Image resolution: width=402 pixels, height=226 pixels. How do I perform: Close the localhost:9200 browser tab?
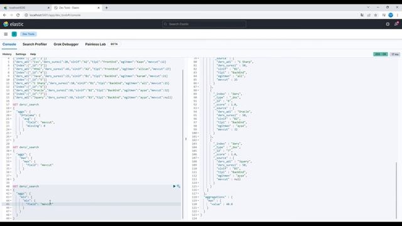[48, 8]
